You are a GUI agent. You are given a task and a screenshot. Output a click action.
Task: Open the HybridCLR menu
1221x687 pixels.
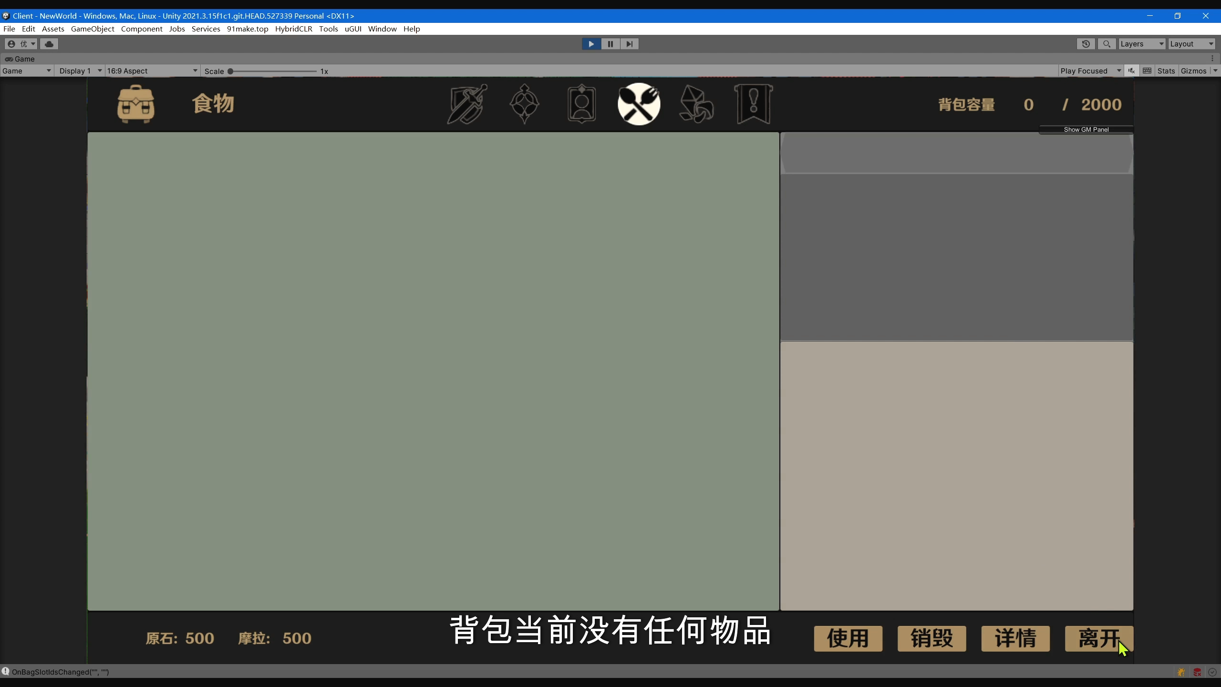[x=293, y=29]
